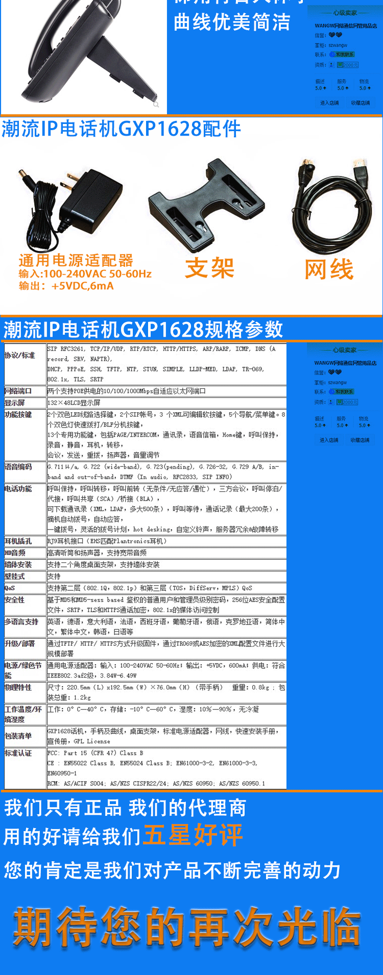Viewport: 383px width, 975px height.
Task: Click orange 支架 label
Action: tap(209, 268)
